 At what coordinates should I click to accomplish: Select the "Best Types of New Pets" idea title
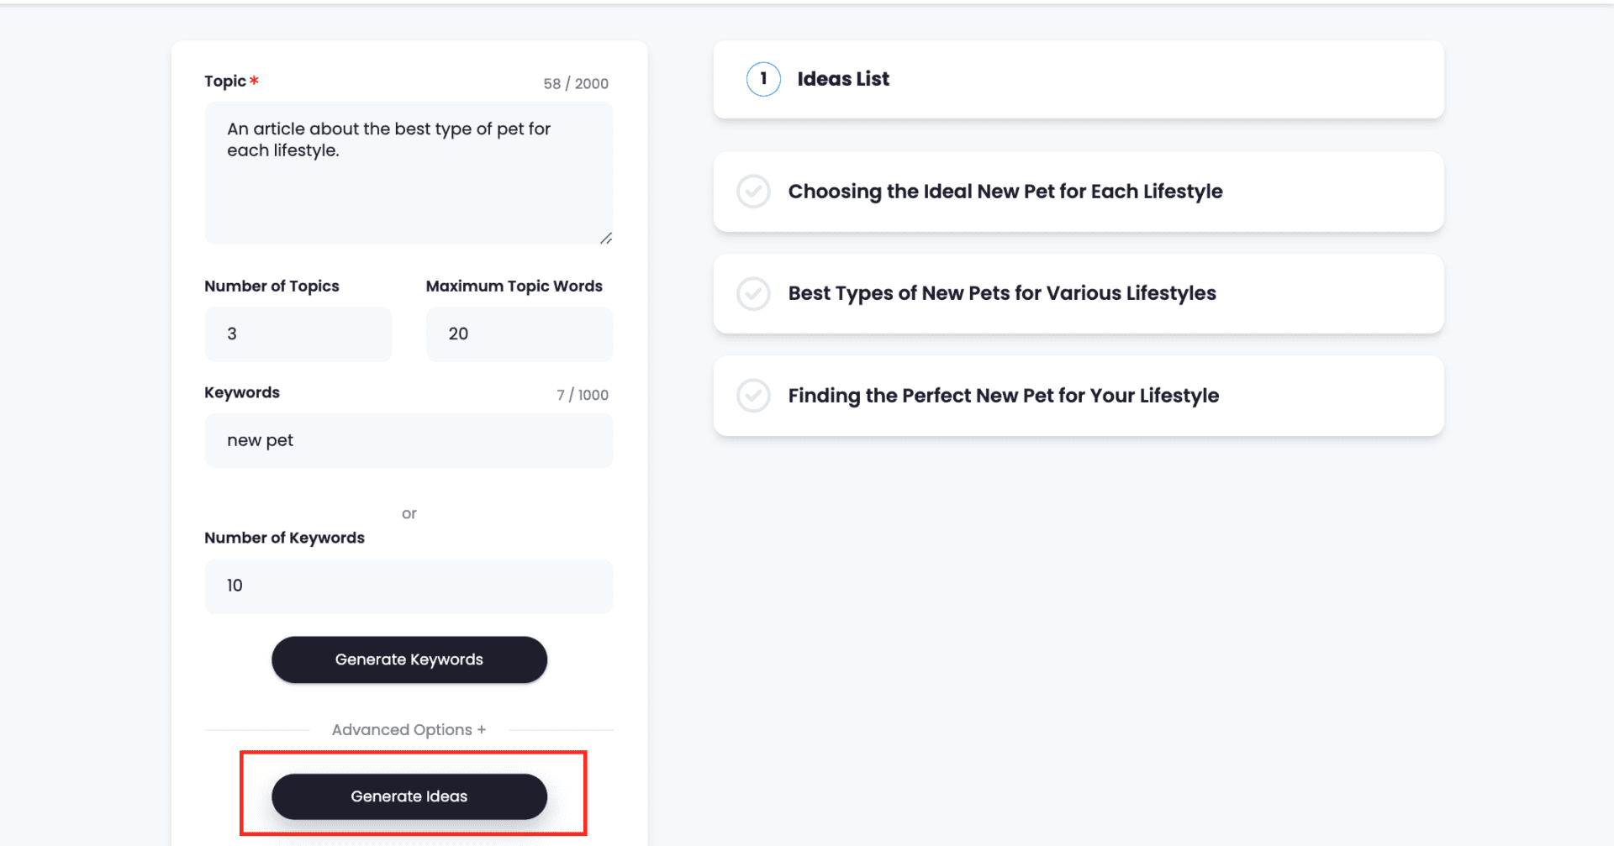1001,294
